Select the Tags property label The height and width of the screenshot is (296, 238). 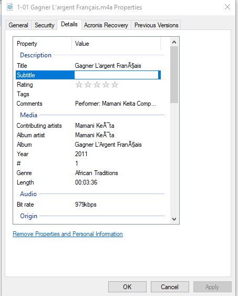point(23,94)
